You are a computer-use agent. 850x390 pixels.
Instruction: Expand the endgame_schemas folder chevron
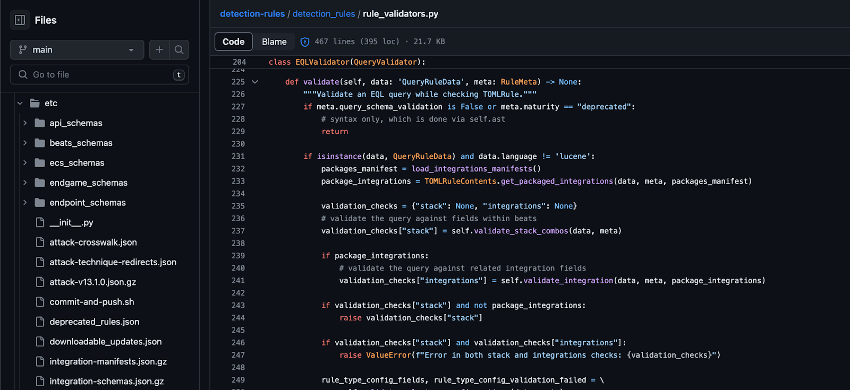coord(25,183)
